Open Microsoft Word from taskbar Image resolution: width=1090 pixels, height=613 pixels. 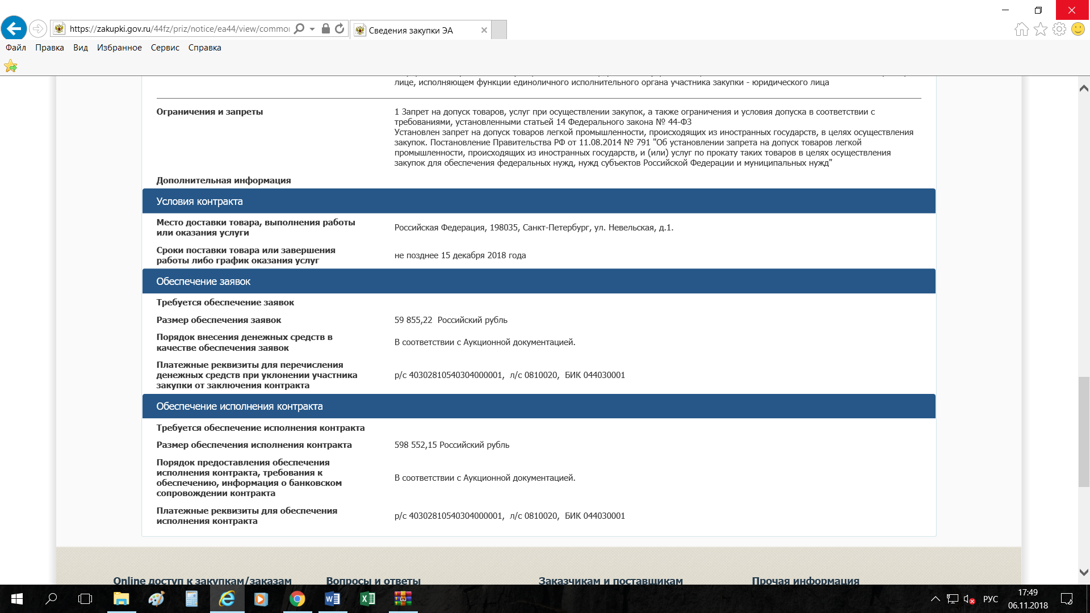click(x=332, y=599)
